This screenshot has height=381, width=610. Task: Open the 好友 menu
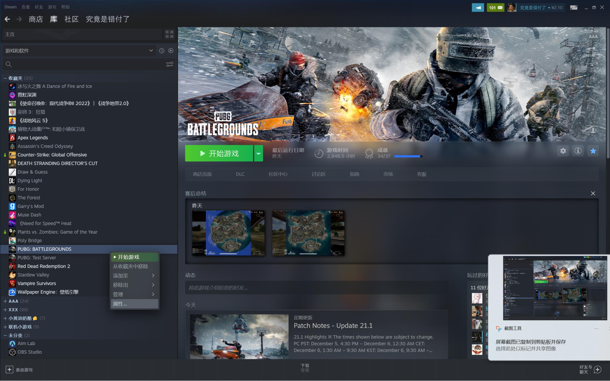[x=39, y=7]
